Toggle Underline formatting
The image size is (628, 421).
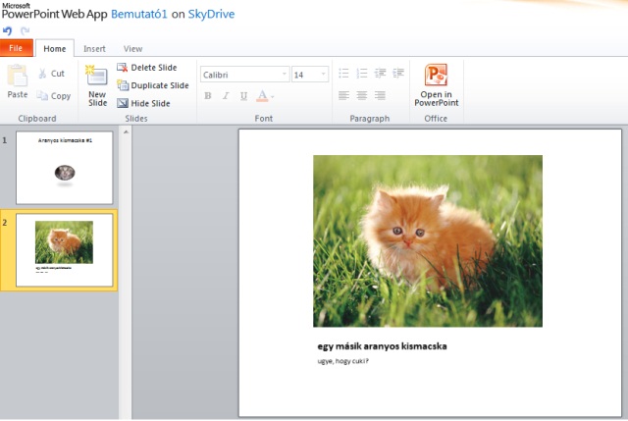pyautogui.click(x=243, y=96)
